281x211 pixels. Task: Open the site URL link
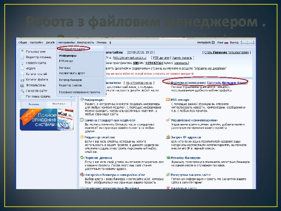click(x=130, y=58)
